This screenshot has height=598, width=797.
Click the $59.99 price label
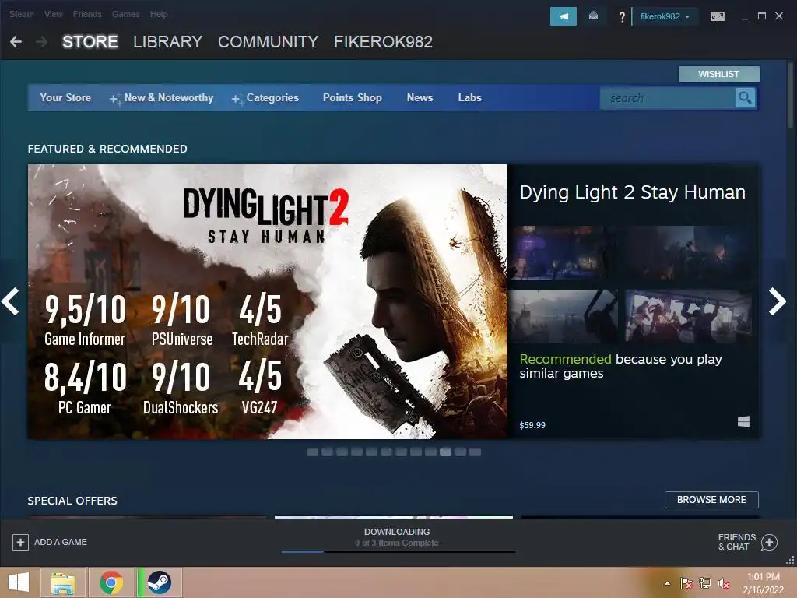pyautogui.click(x=532, y=425)
